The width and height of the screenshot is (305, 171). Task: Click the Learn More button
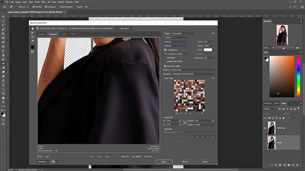(x=124, y=28)
